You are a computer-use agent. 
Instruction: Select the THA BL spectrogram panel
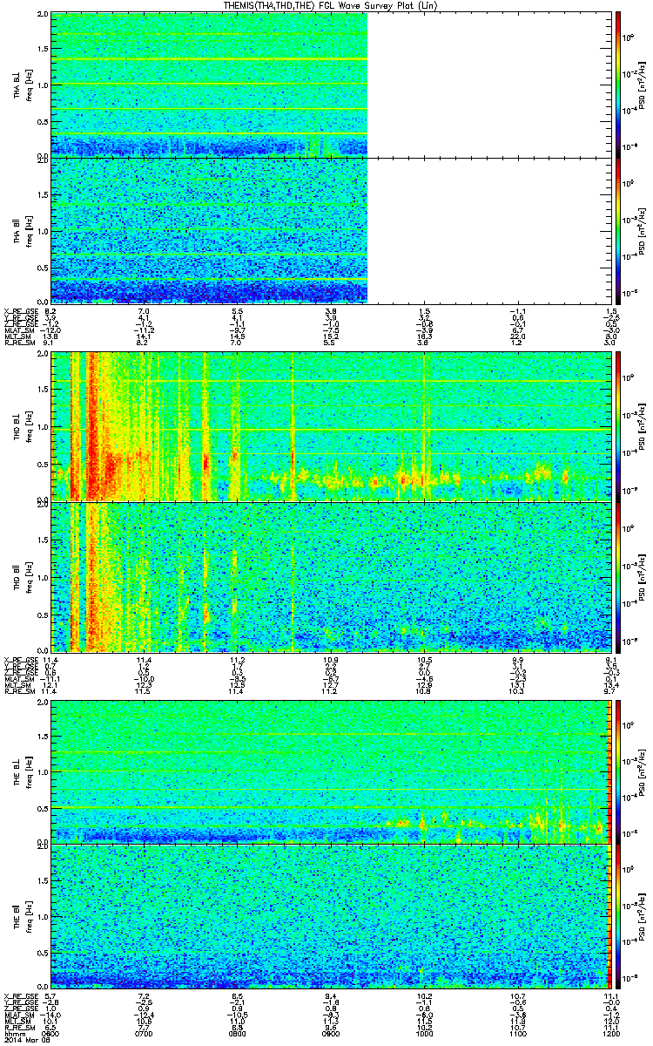(330, 85)
